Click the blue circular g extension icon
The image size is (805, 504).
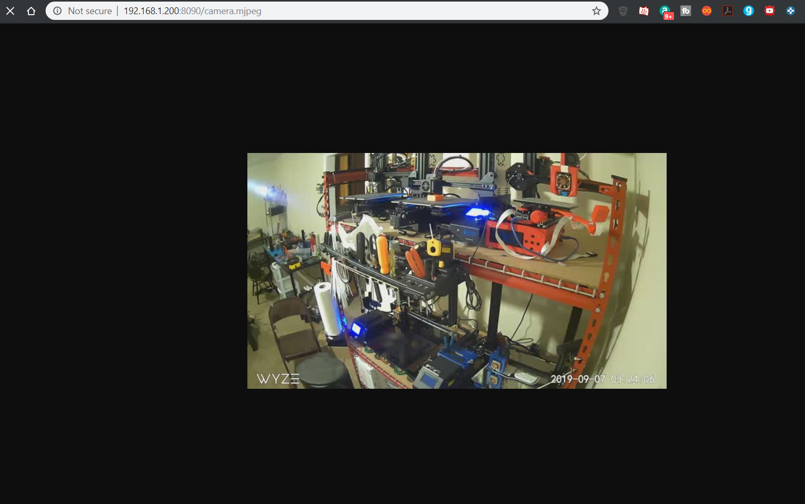click(x=748, y=10)
